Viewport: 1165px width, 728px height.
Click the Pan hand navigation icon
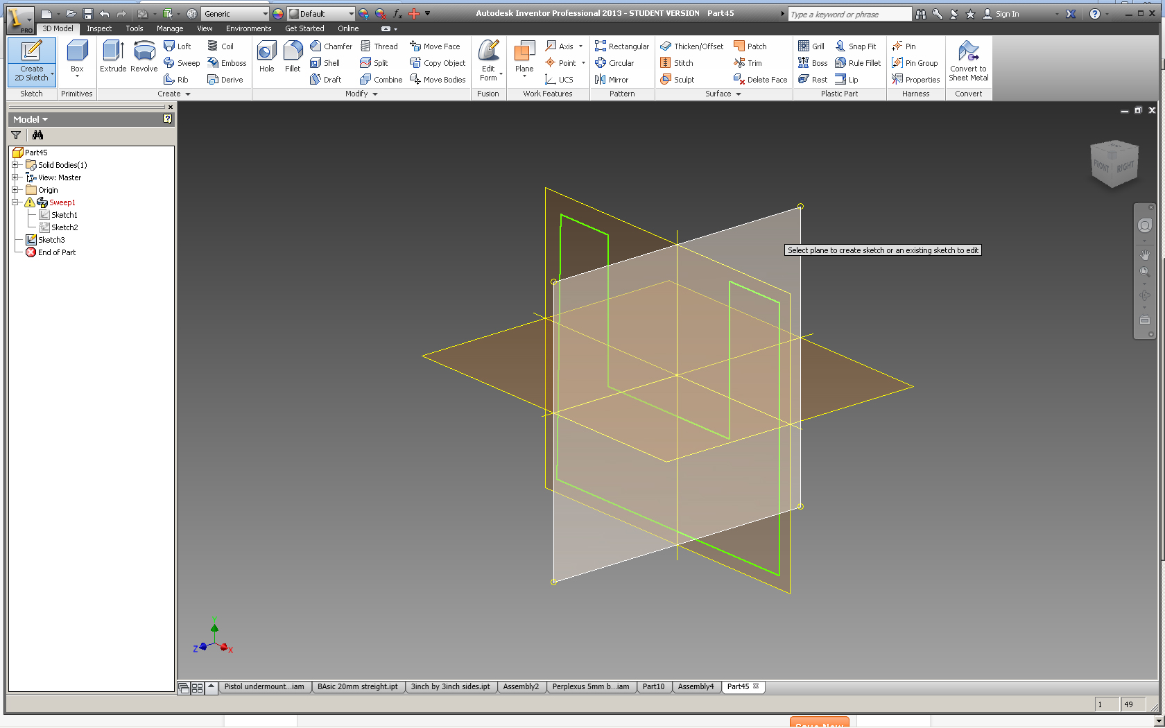click(1144, 254)
